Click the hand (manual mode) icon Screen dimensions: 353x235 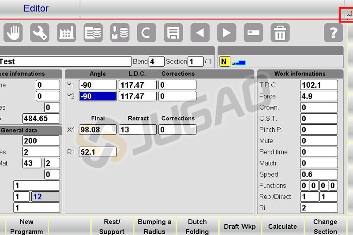13,33
